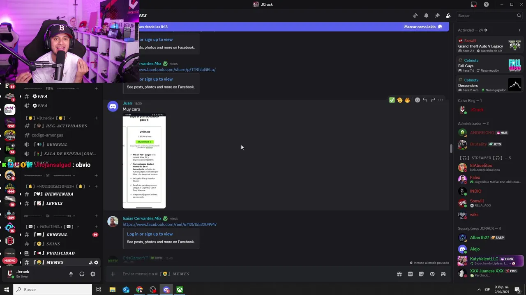This screenshot has height=295, width=526.
Task: Open the emoji picker in message bar
Action: click(x=432, y=274)
